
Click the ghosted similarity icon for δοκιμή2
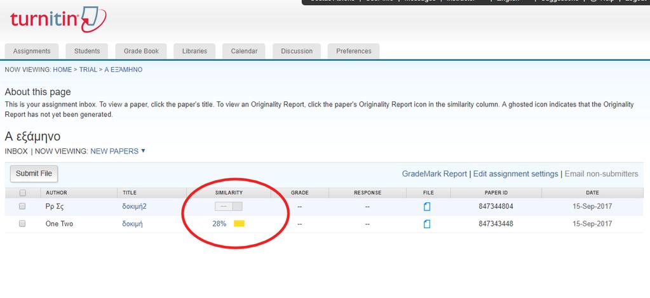pos(228,207)
